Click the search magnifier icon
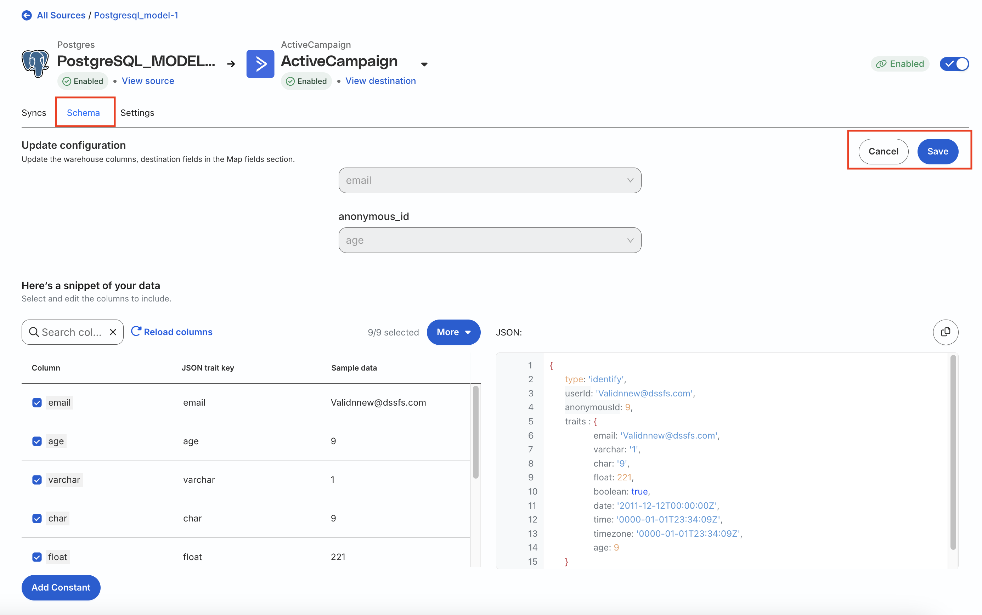The height and width of the screenshot is (615, 982). point(34,332)
